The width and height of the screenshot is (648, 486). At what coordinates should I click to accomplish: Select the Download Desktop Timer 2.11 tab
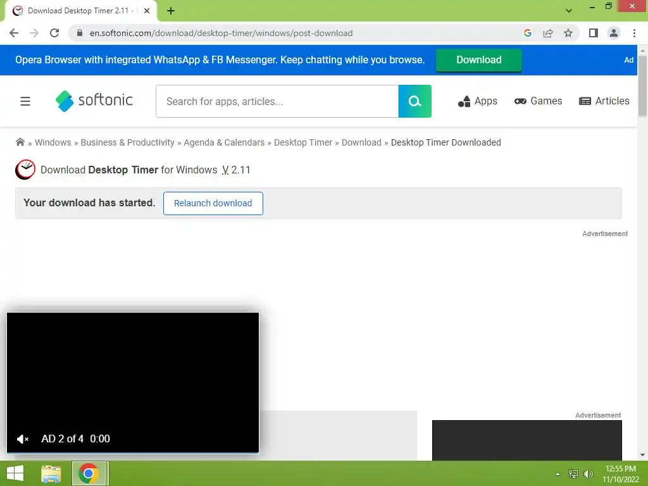click(x=80, y=11)
